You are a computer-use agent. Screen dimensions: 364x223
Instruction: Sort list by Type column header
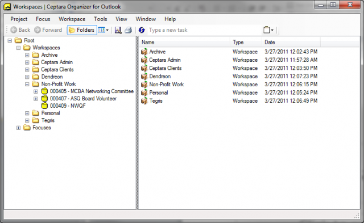point(246,43)
